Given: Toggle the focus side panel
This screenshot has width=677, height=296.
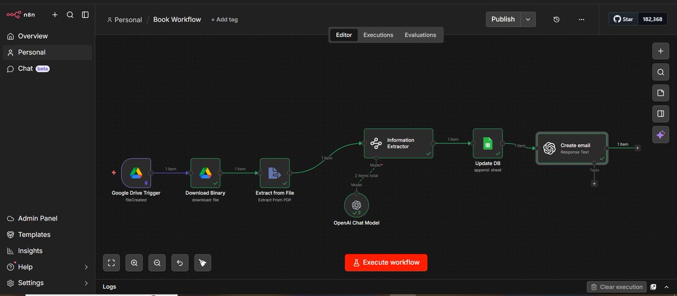Looking at the screenshot, I should pyautogui.click(x=660, y=114).
